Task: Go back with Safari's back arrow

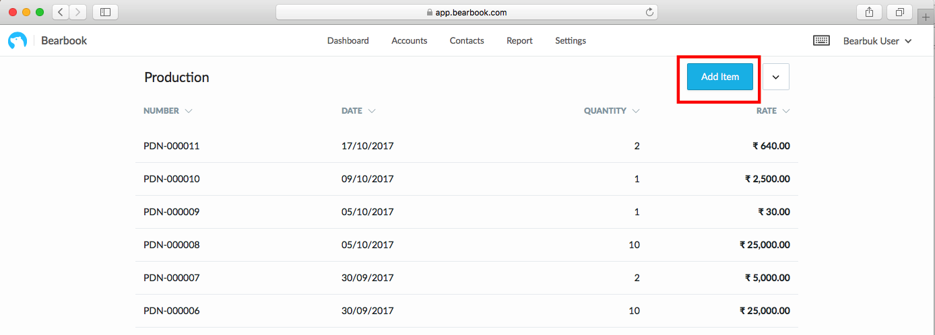Action: click(x=61, y=12)
